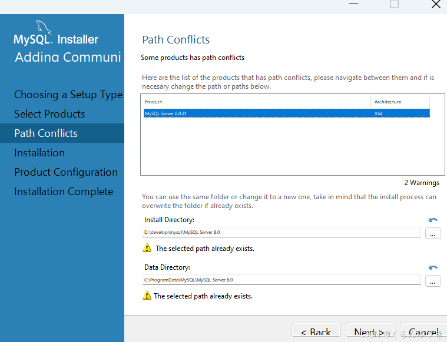Click the Product column header
Viewport: 447px width, 342px height.
[x=257, y=102]
